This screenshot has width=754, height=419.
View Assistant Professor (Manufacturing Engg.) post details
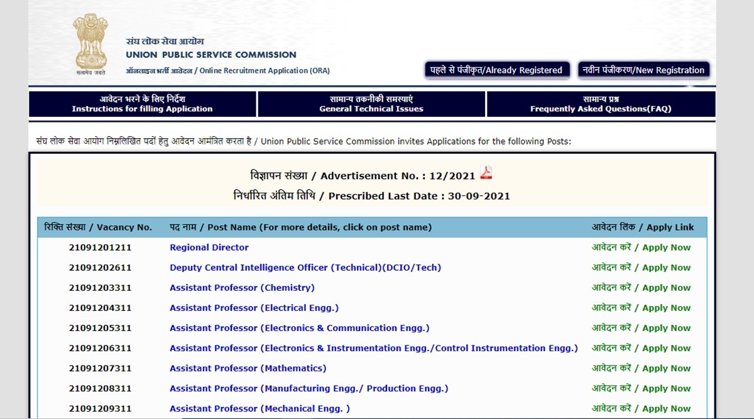(309, 388)
